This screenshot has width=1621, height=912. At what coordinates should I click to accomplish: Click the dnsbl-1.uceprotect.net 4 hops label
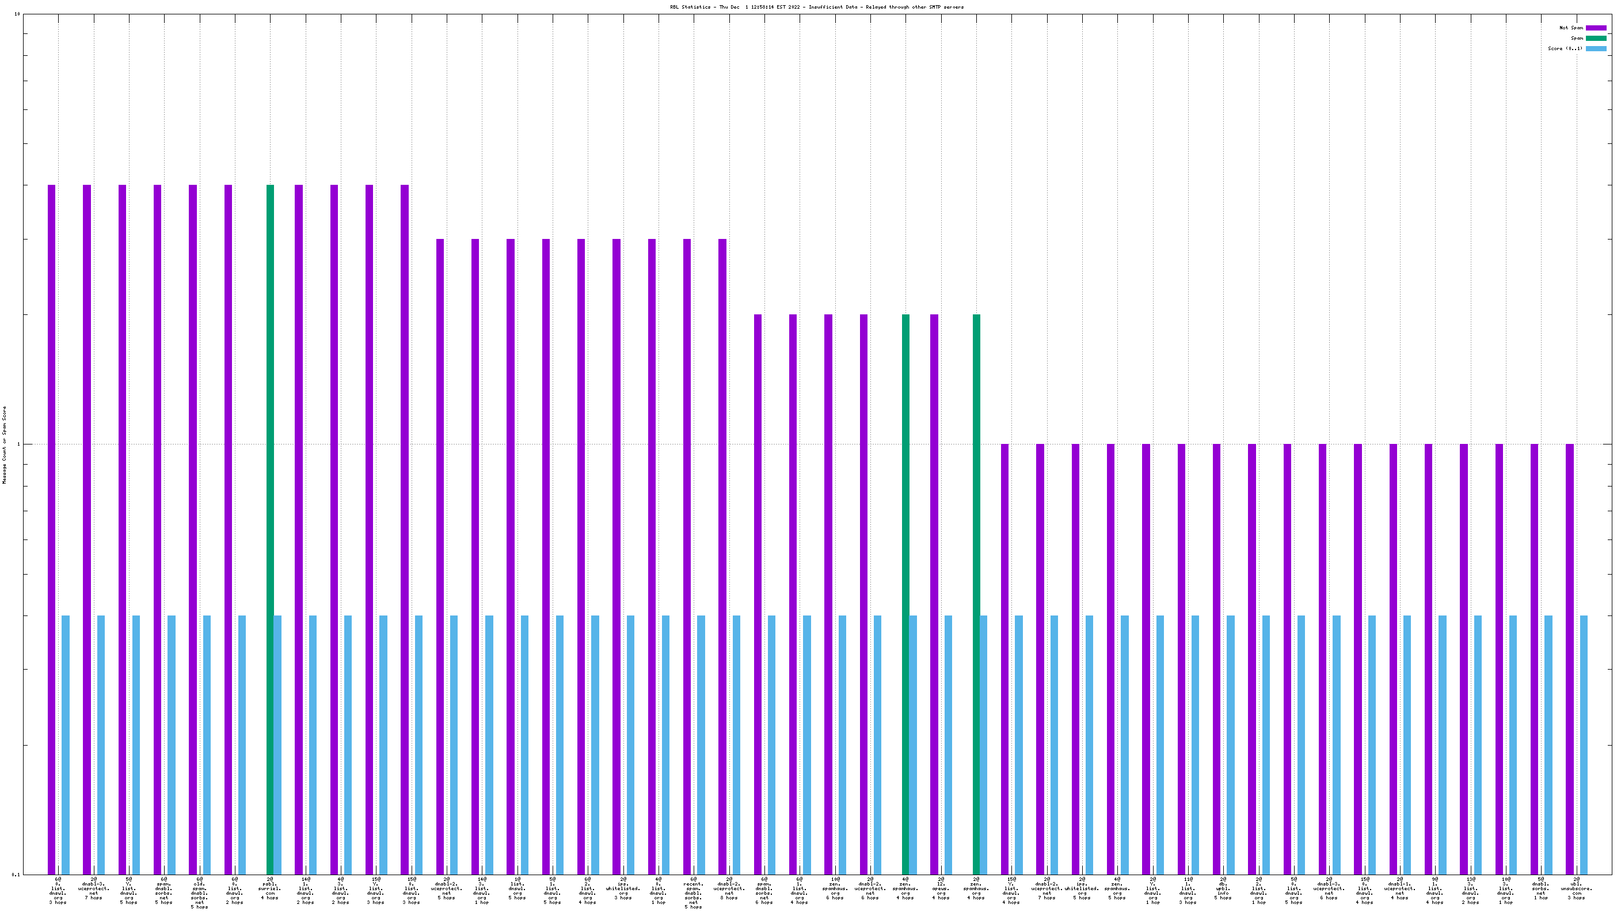click(1399, 889)
